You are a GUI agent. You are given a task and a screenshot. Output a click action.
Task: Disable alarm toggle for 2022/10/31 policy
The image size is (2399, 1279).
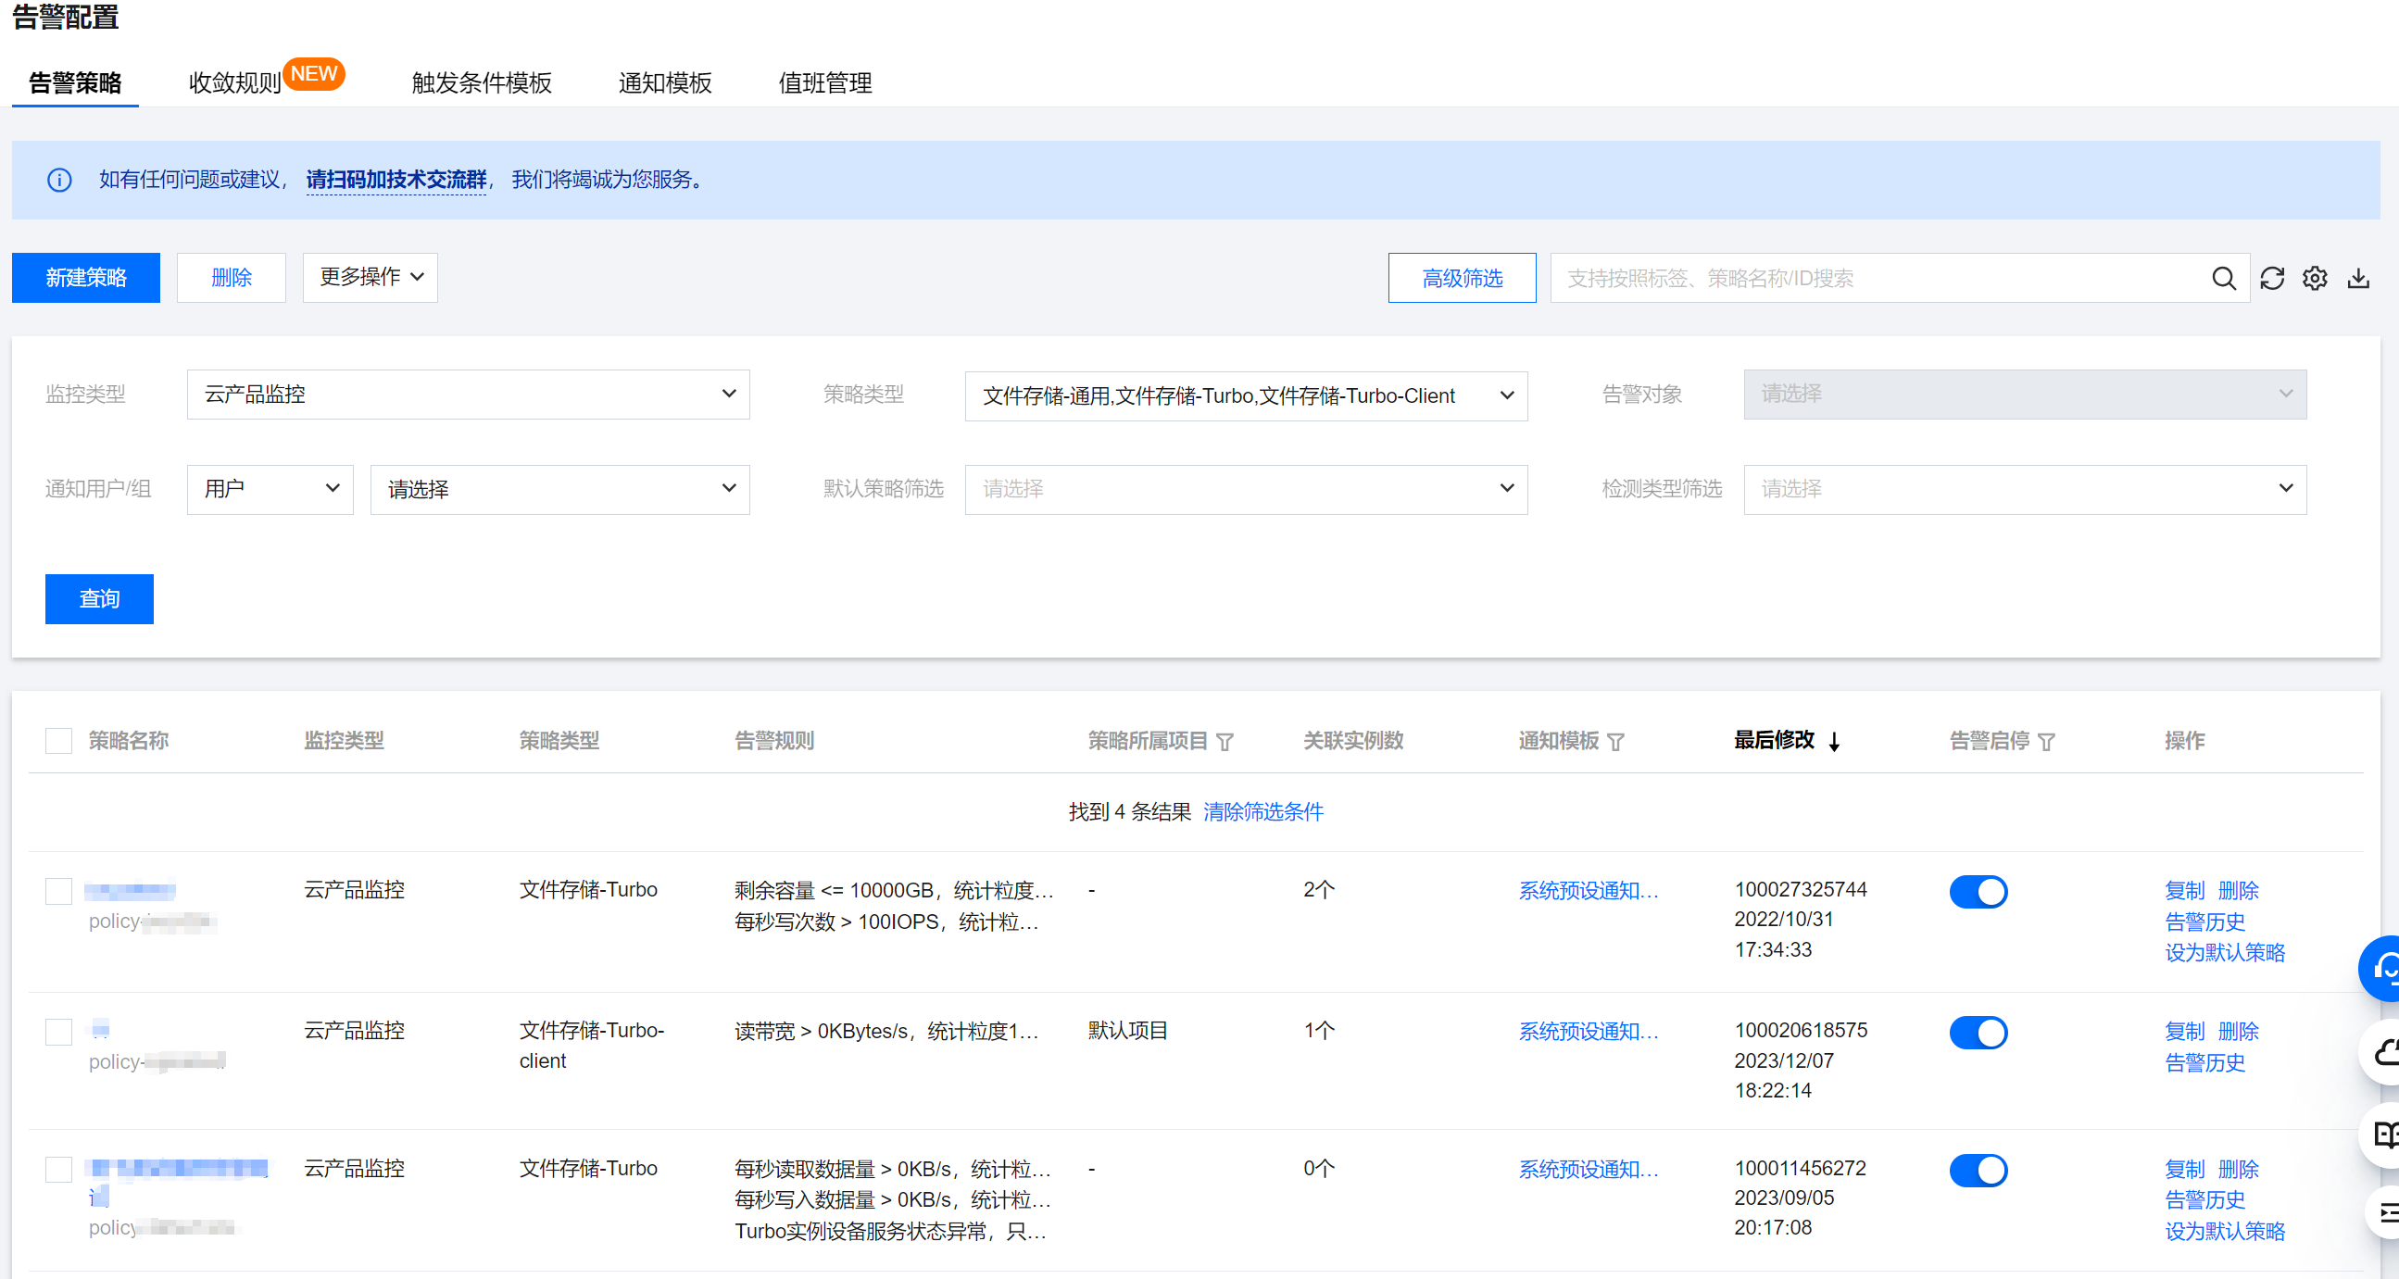coord(1978,892)
